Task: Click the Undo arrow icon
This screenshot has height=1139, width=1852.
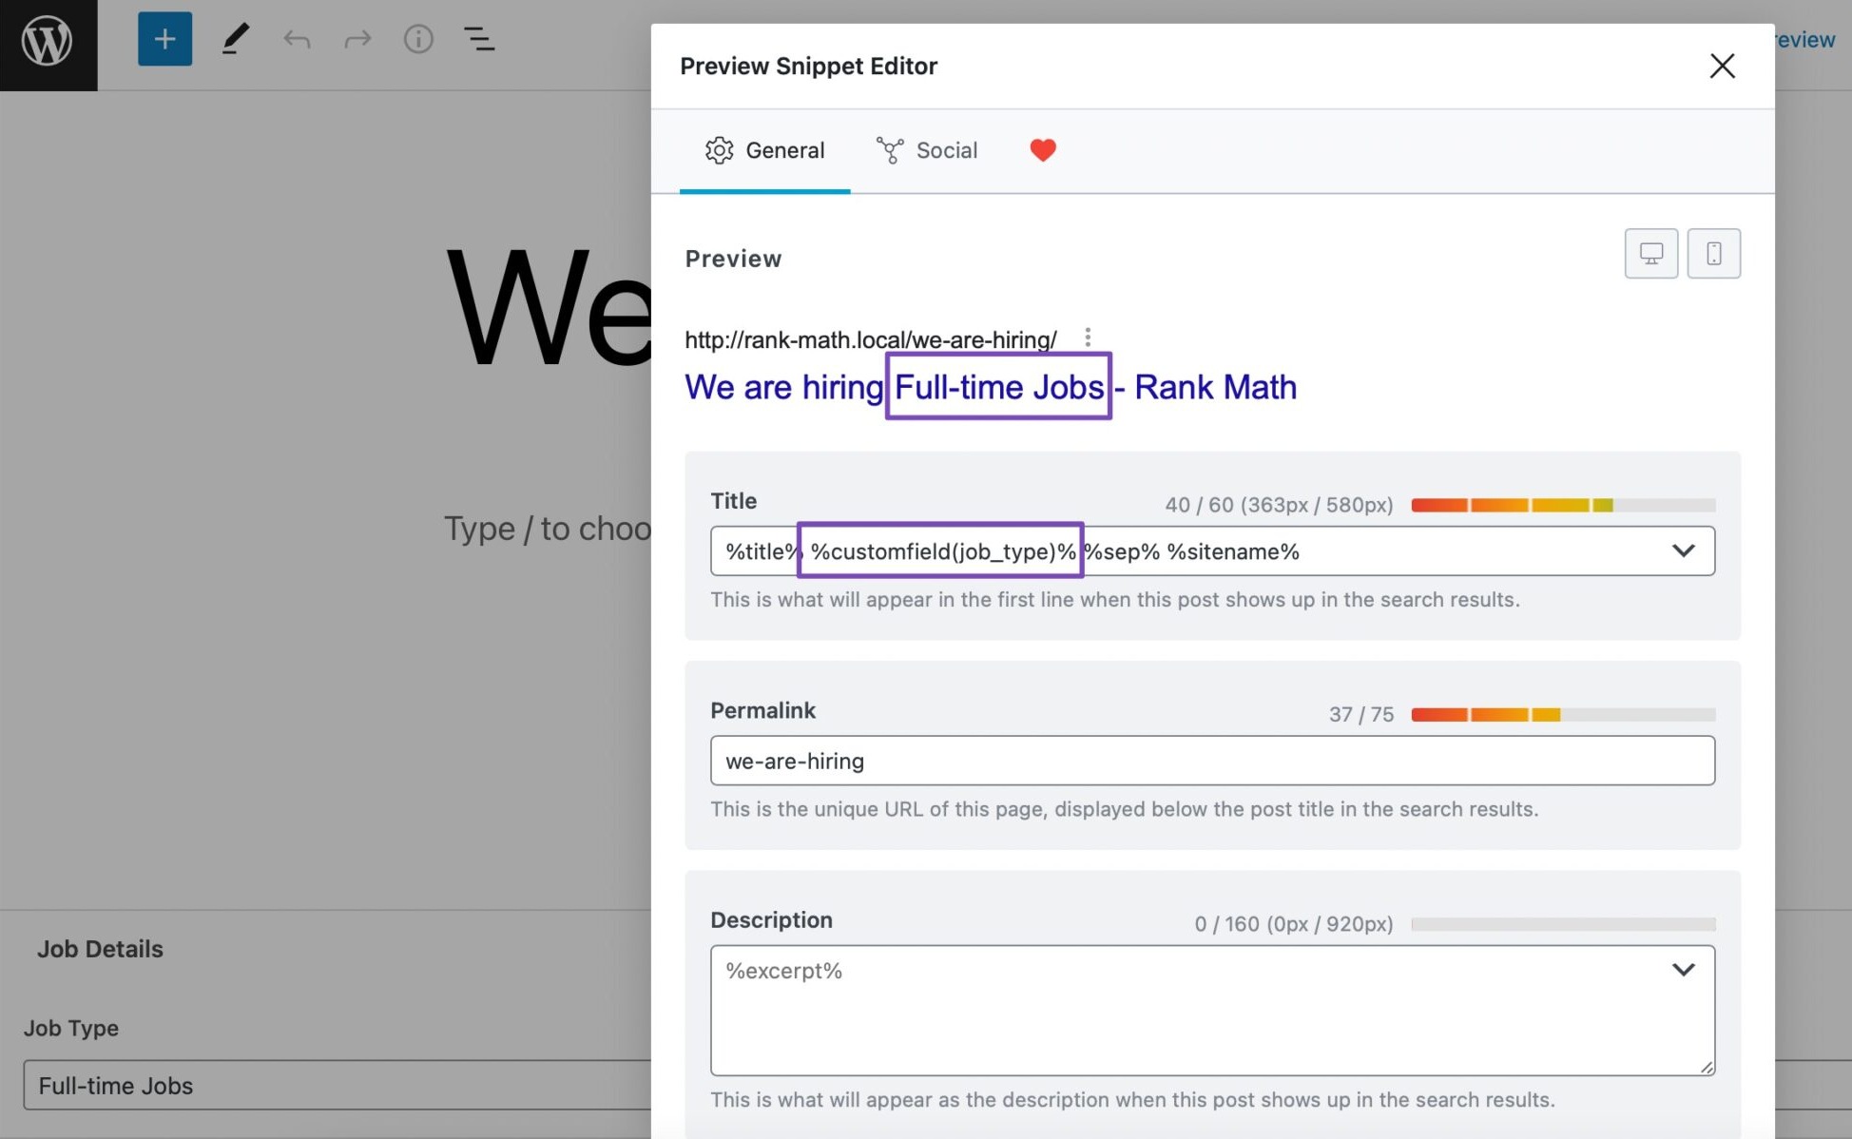Action: pos(297,39)
